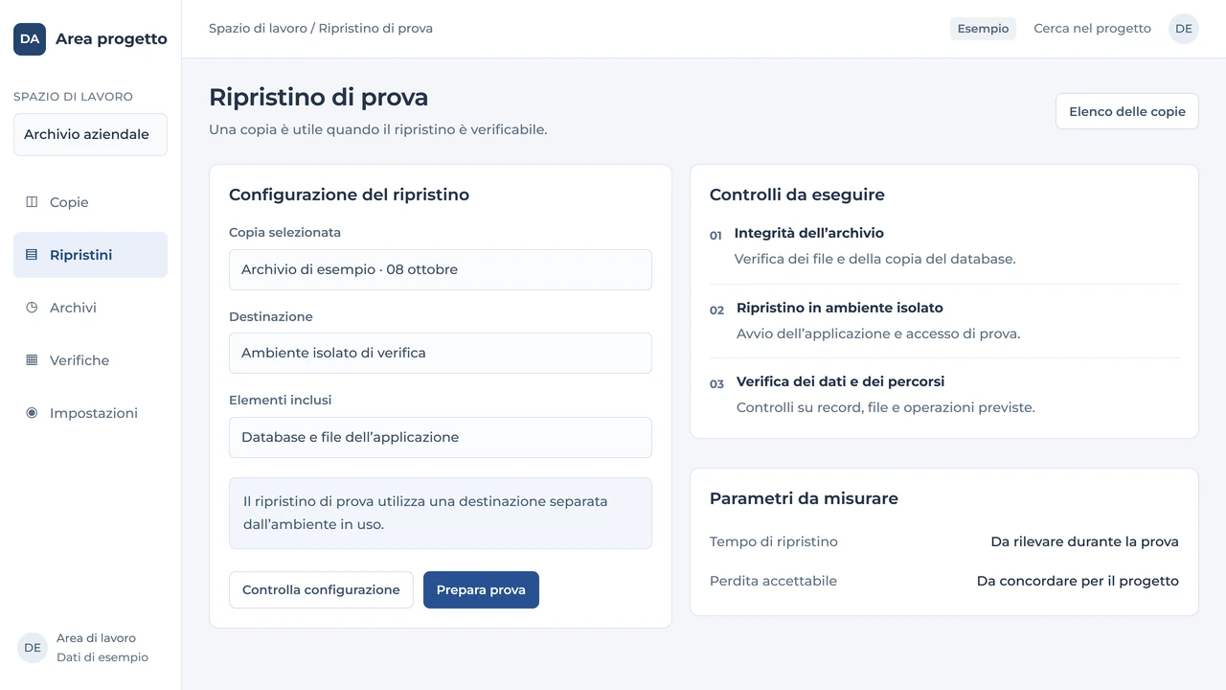
Task: Open the Copie section
Action: 90,202
